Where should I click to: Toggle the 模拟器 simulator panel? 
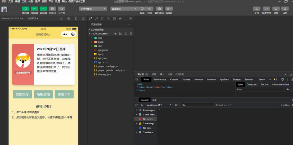[26, 9]
